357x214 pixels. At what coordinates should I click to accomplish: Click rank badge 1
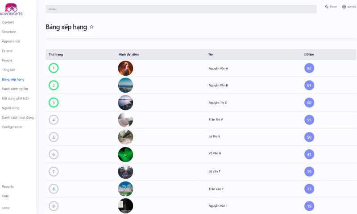(54, 68)
